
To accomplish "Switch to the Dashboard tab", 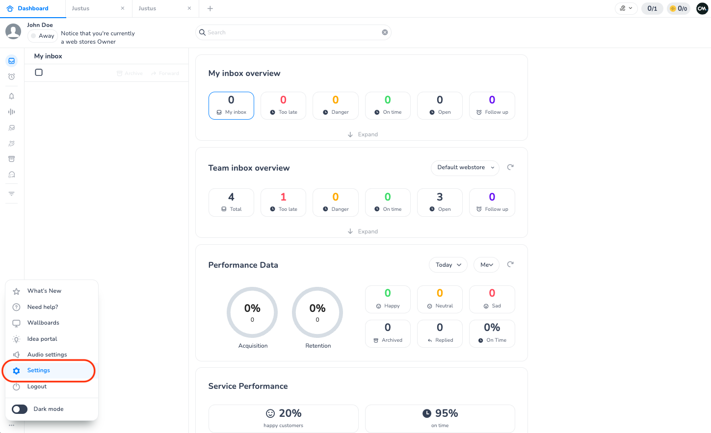I will click(x=33, y=8).
